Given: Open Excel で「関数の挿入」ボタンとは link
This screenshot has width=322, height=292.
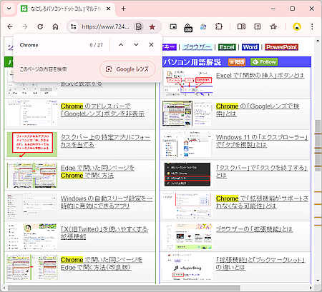Looking at the screenshot, I should click(x=260, y=76).
